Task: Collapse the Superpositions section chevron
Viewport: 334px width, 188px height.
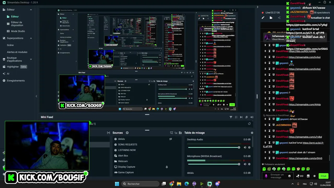Action: (31, 38)
